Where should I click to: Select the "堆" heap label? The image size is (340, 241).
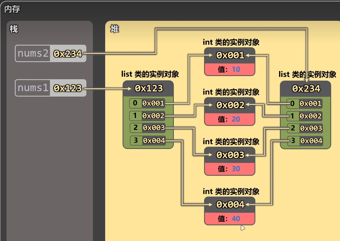click(x=115, y=29)
